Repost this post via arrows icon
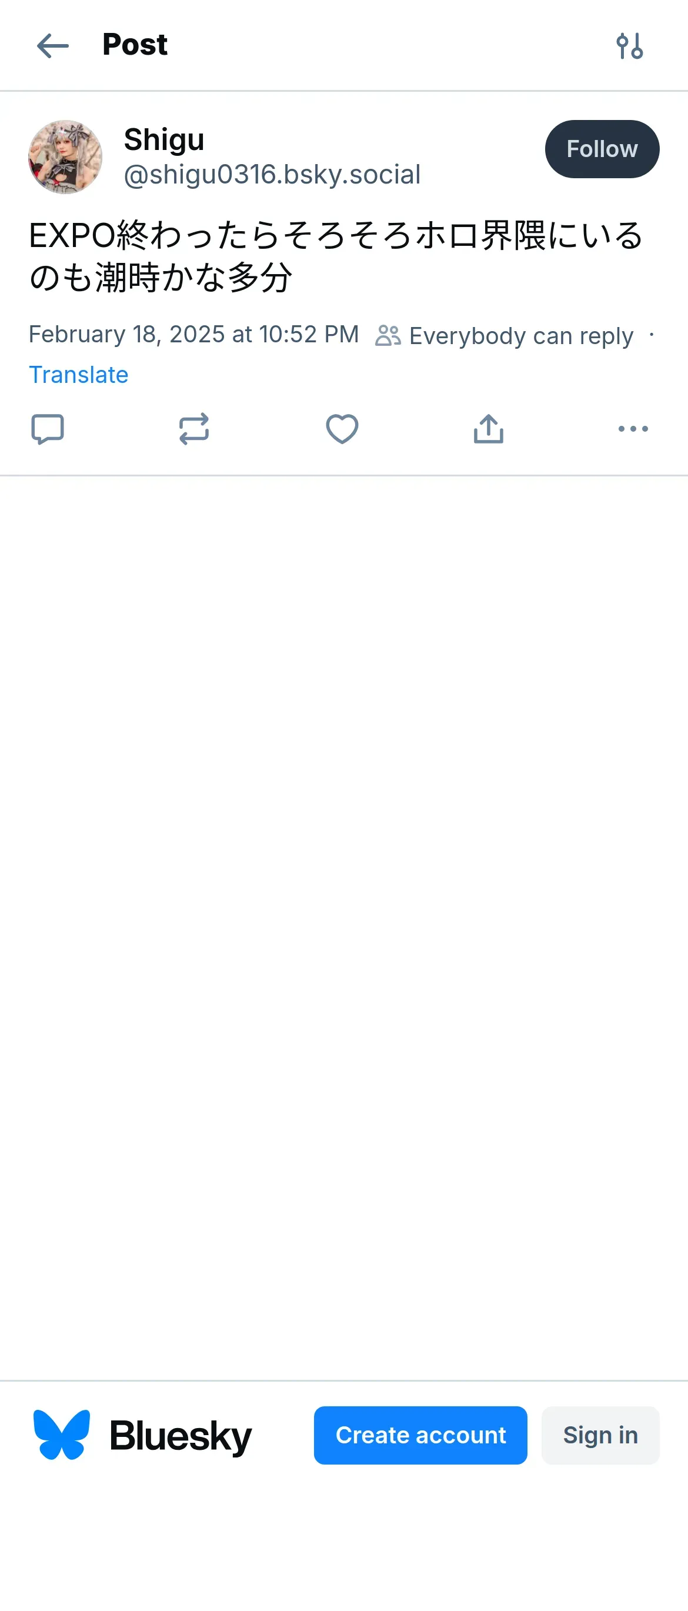 tap(194, 429)
